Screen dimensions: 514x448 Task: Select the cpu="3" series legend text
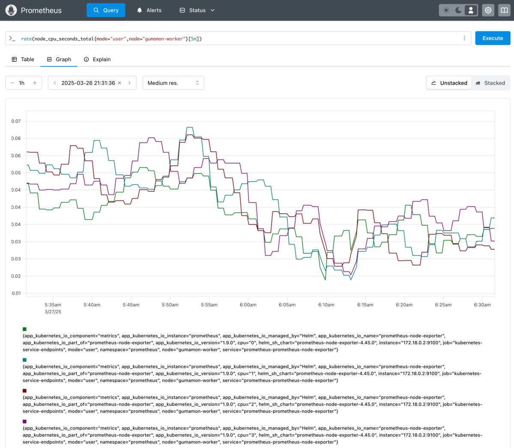tap(253, 435)
